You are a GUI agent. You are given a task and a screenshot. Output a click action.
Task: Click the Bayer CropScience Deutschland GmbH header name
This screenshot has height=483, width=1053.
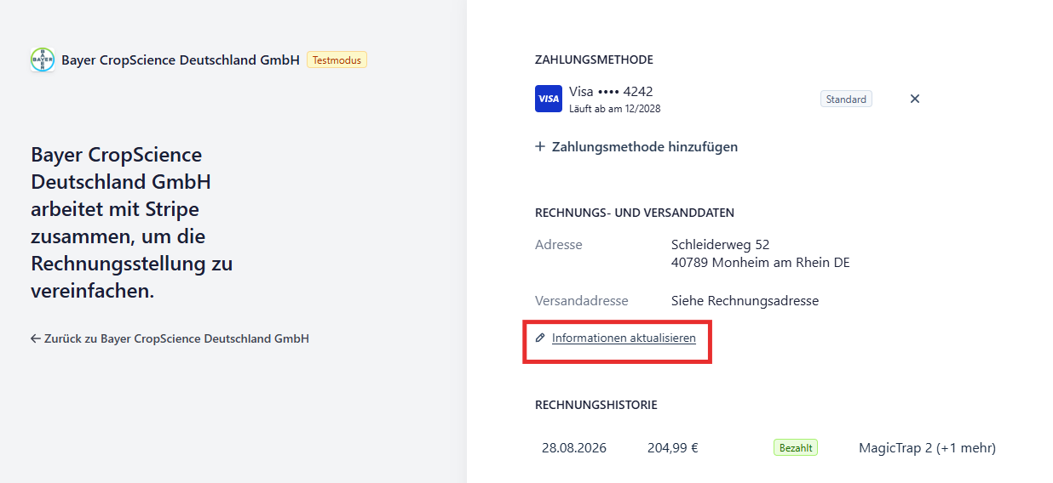pos(181,60)
